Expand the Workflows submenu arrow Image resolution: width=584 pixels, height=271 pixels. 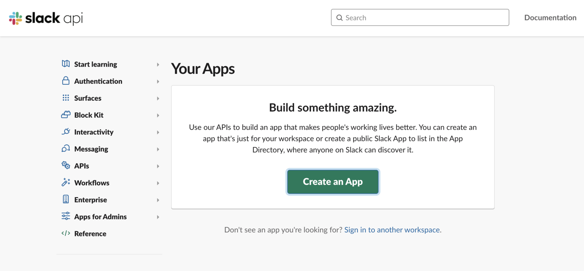(158, 183)
